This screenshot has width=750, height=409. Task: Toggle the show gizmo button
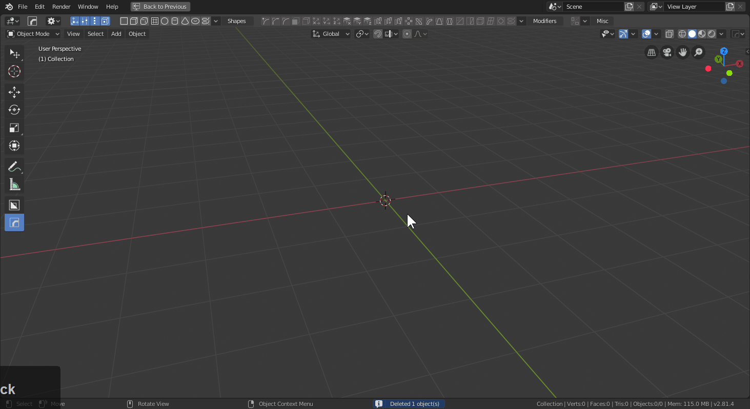click(623, 34)
